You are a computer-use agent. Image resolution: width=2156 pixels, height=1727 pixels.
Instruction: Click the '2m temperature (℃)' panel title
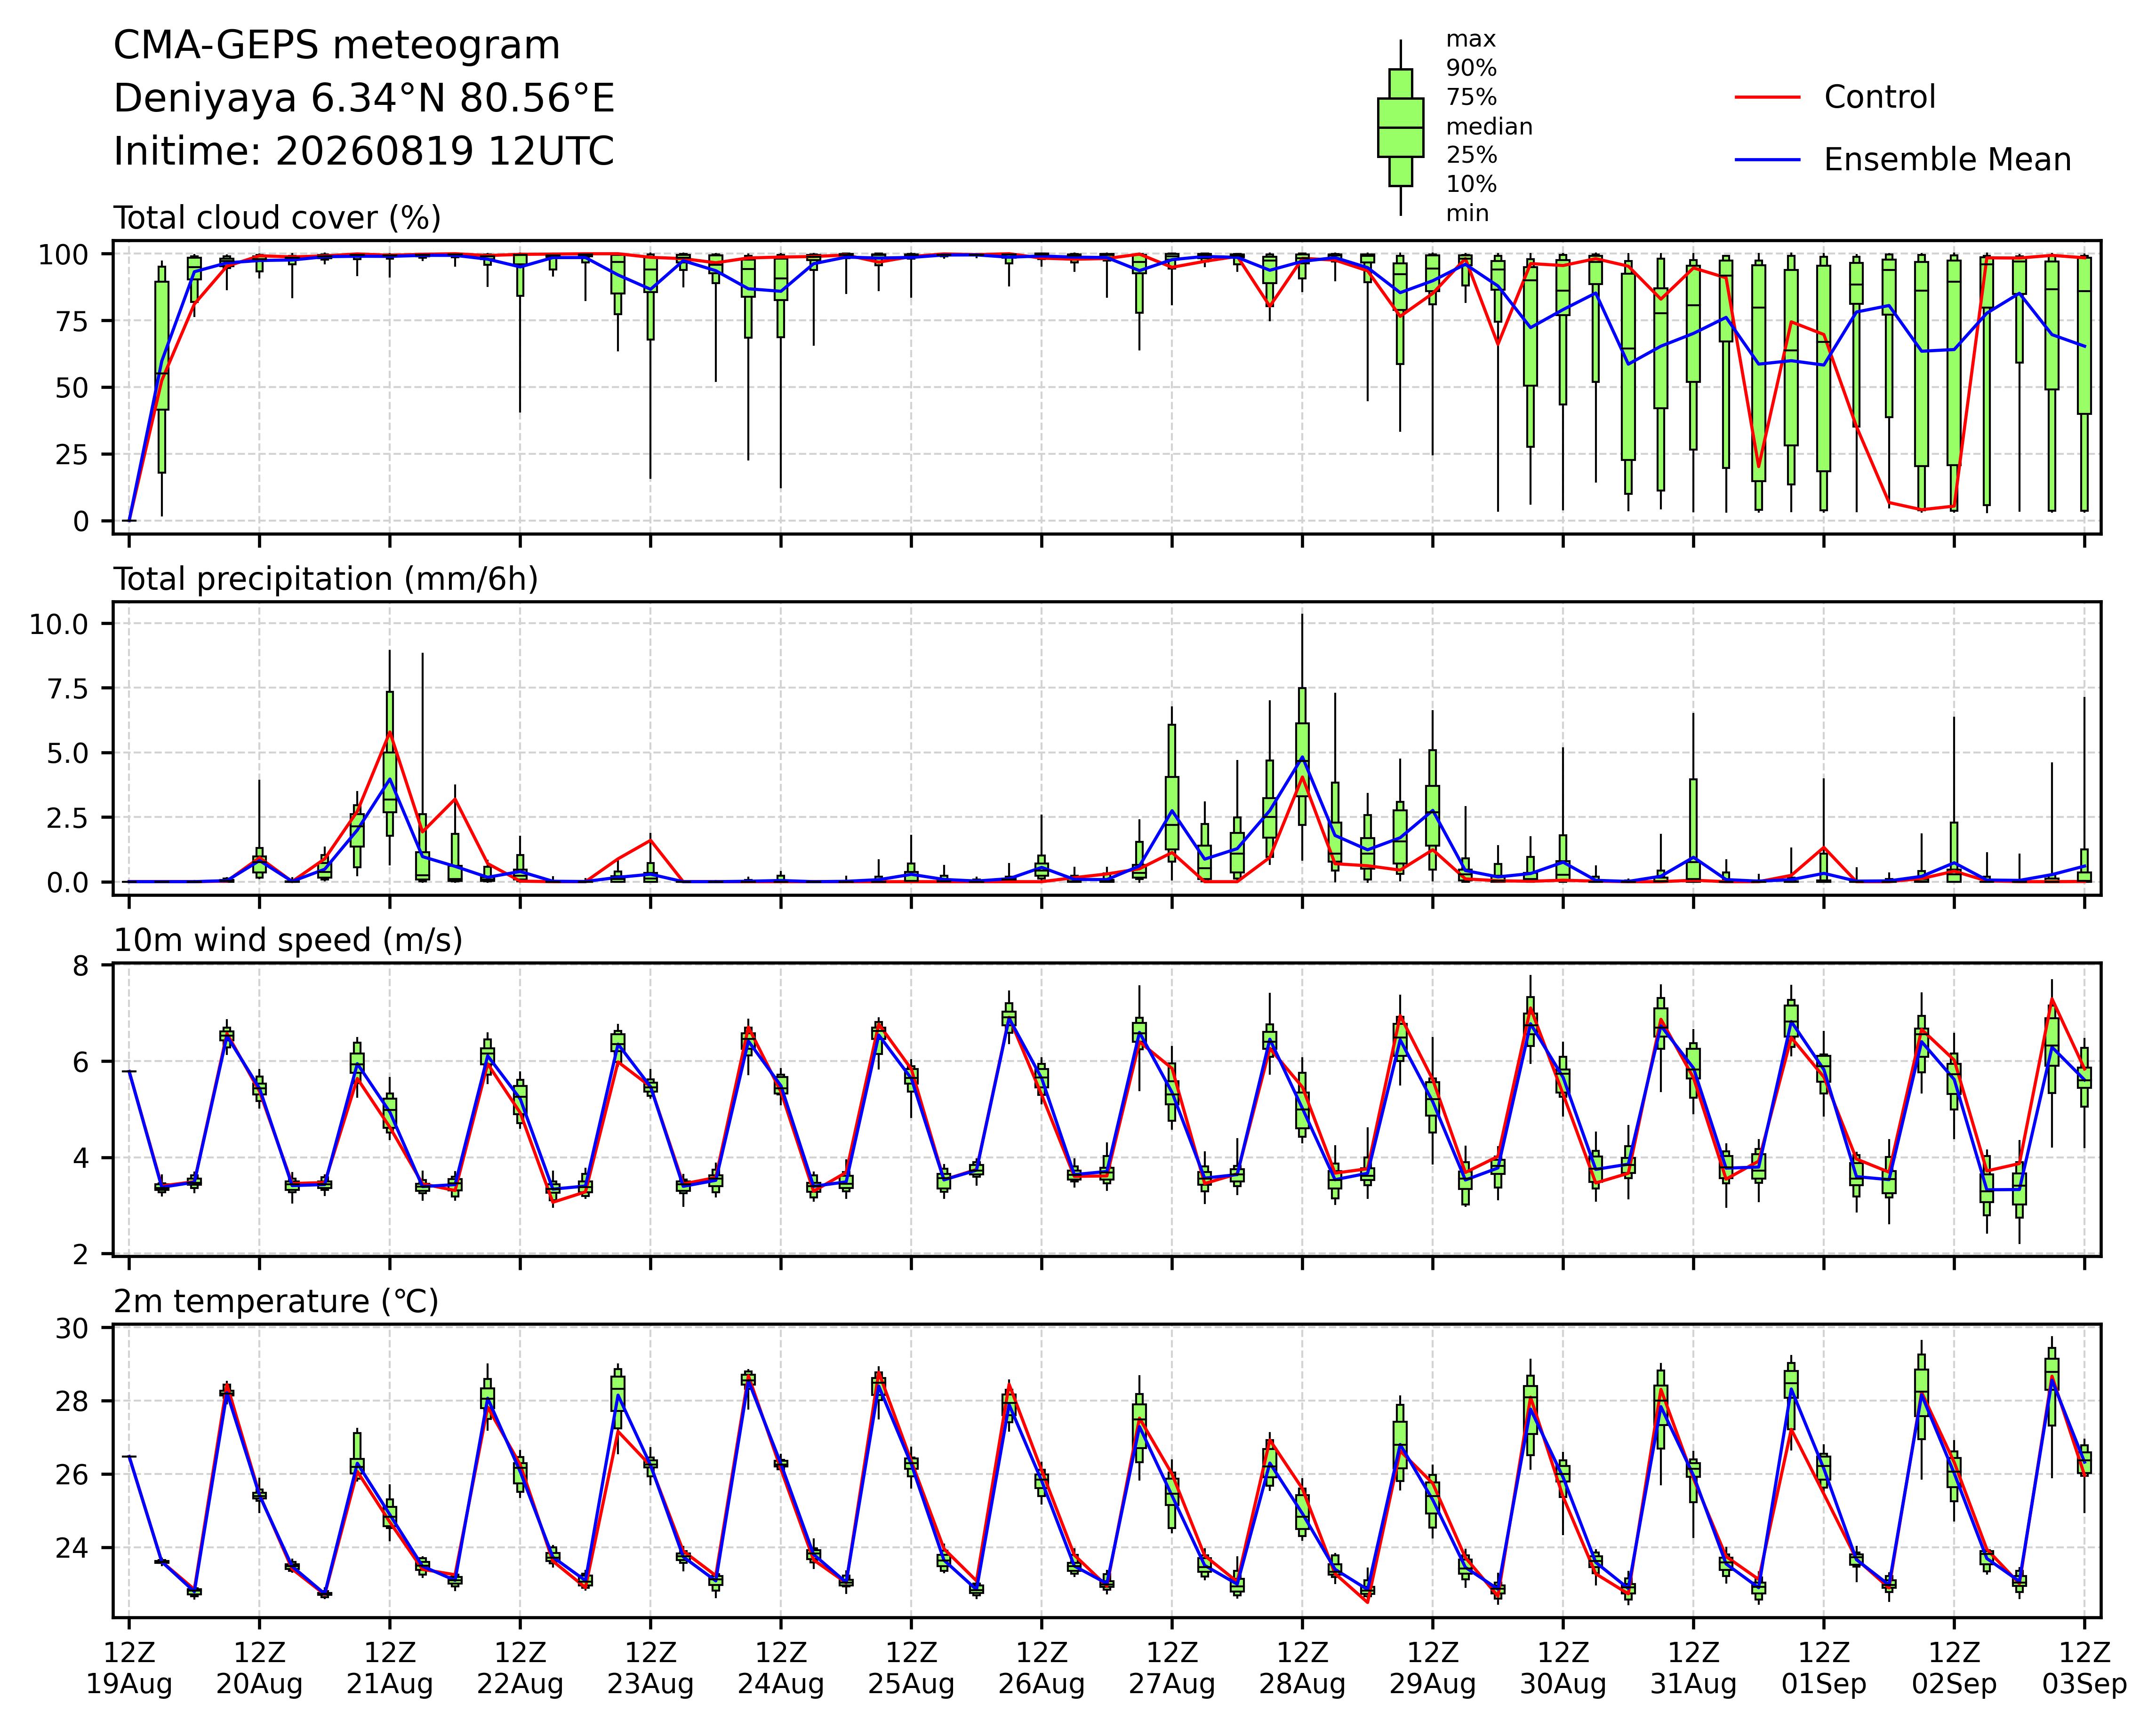click(x=276, y=1301)
